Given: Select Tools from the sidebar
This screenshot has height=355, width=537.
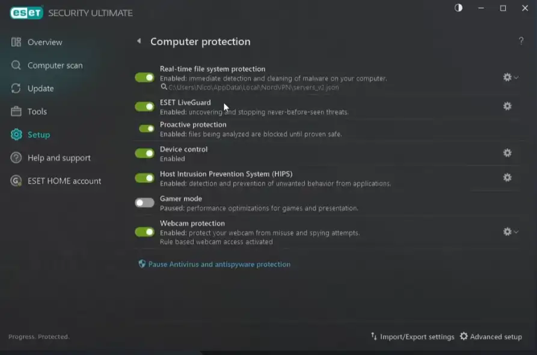Looking at the screenshot, I should click(37, 112).
